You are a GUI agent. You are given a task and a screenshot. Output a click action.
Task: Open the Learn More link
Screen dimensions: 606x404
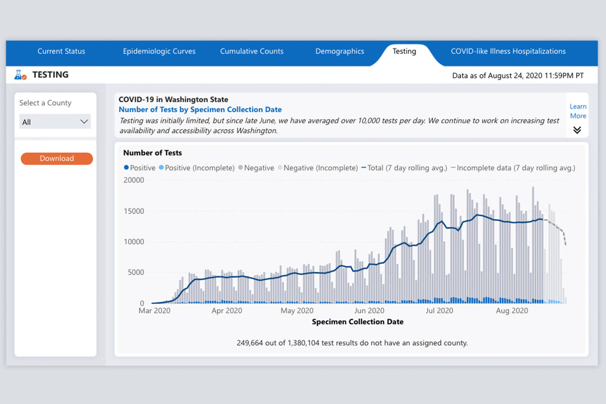point(578,111)
